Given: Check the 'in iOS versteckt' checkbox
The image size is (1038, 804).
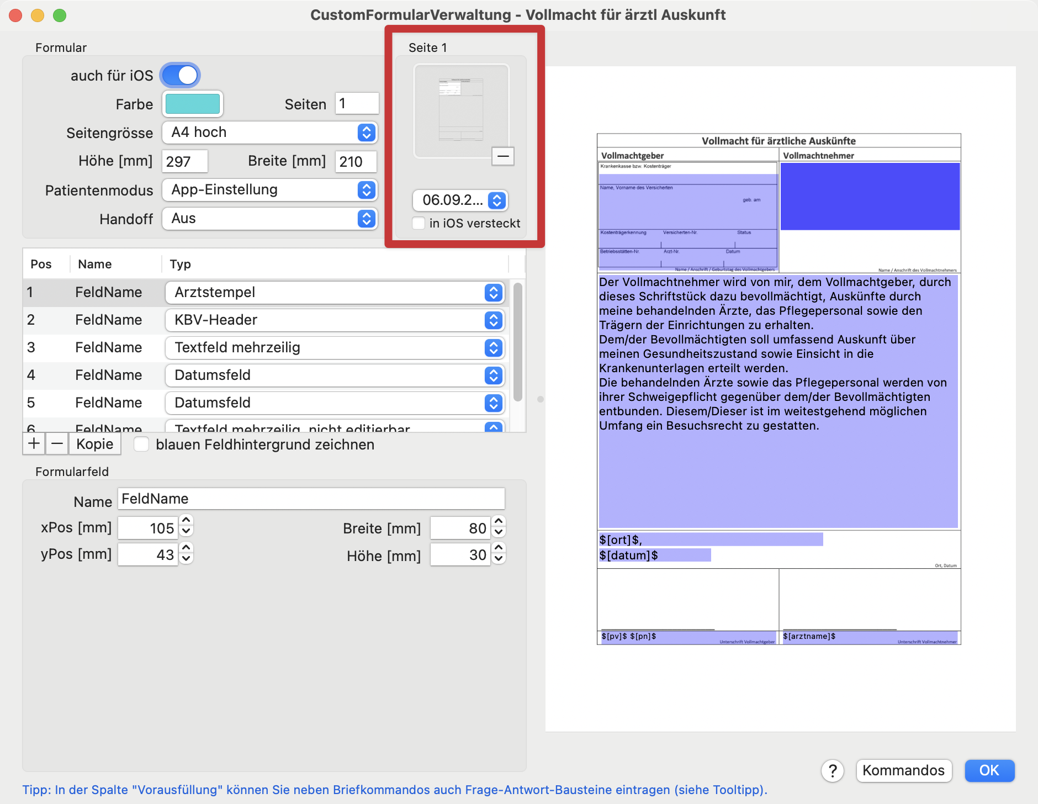Looking at the screenshot, I should (419, 223).
